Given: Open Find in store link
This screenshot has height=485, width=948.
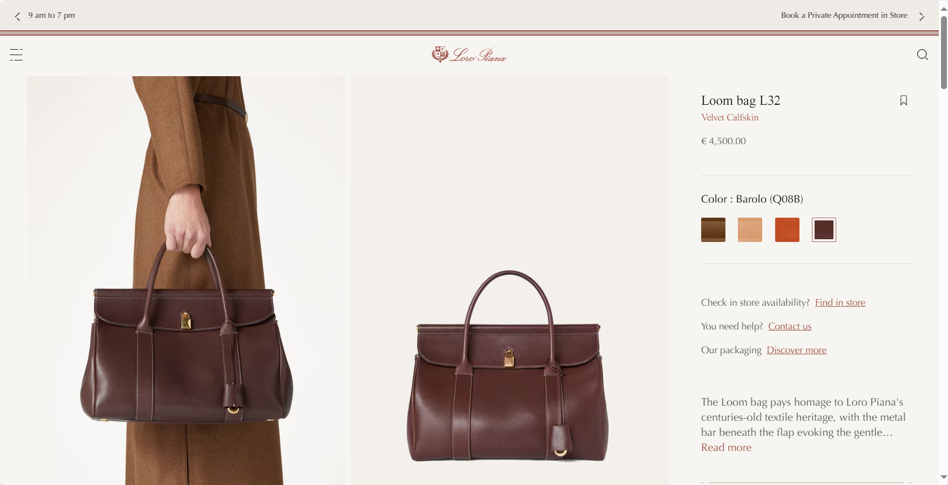Looking at the screenshot, I should [840, 302].
